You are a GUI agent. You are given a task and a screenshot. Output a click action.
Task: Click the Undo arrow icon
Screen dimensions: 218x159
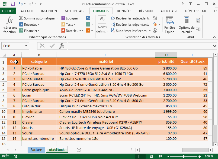pyautogui.click(x=21, y=4)
